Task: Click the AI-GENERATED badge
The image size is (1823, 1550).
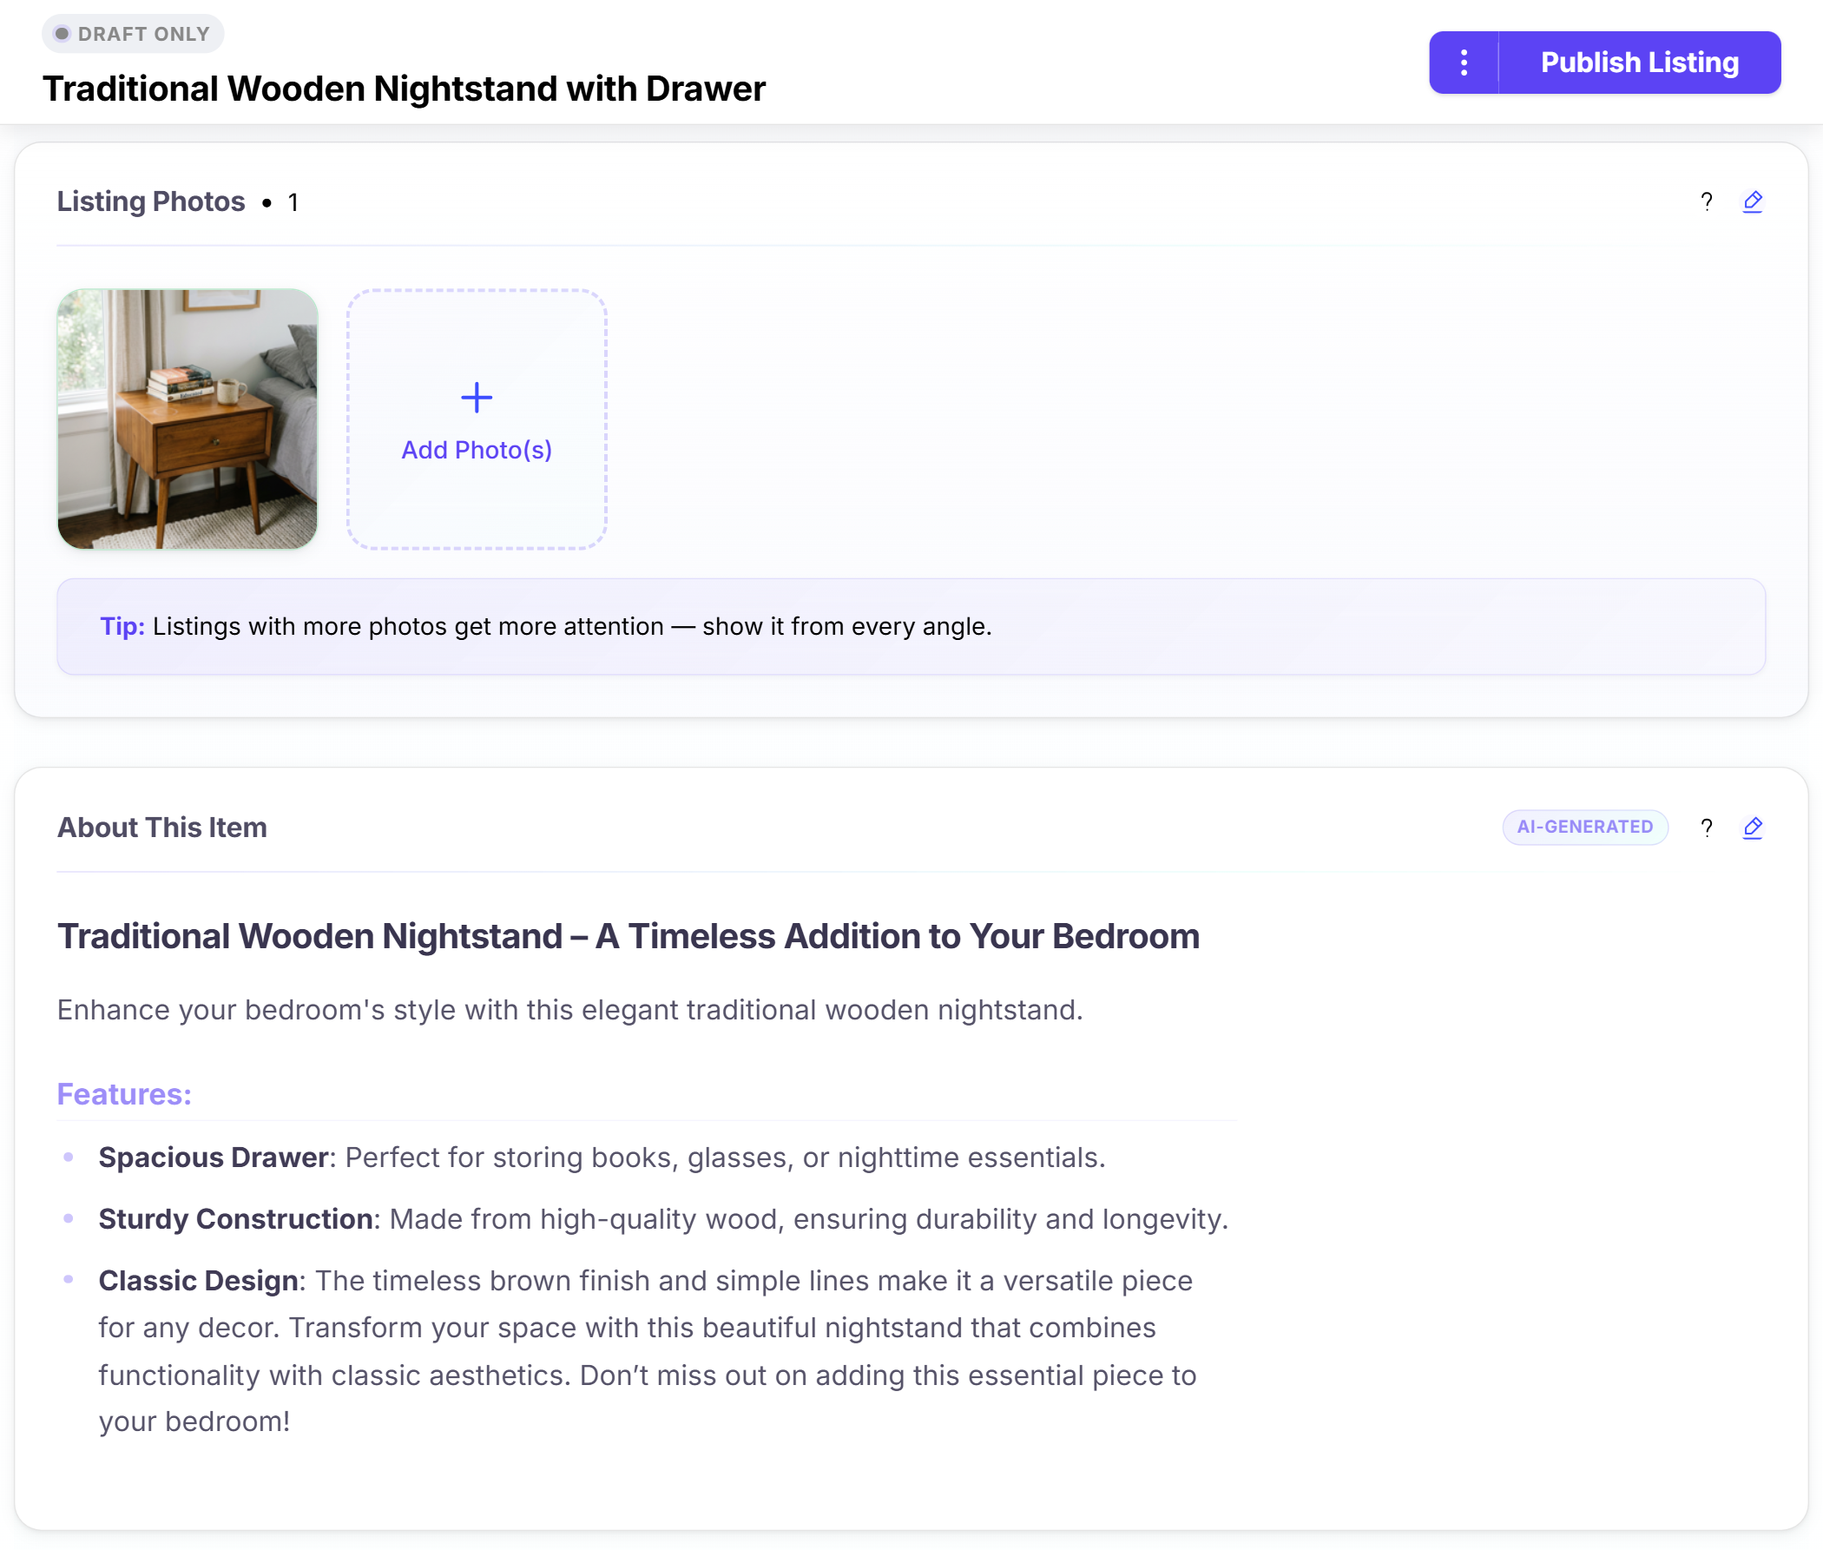Action: coord(1584,827)
